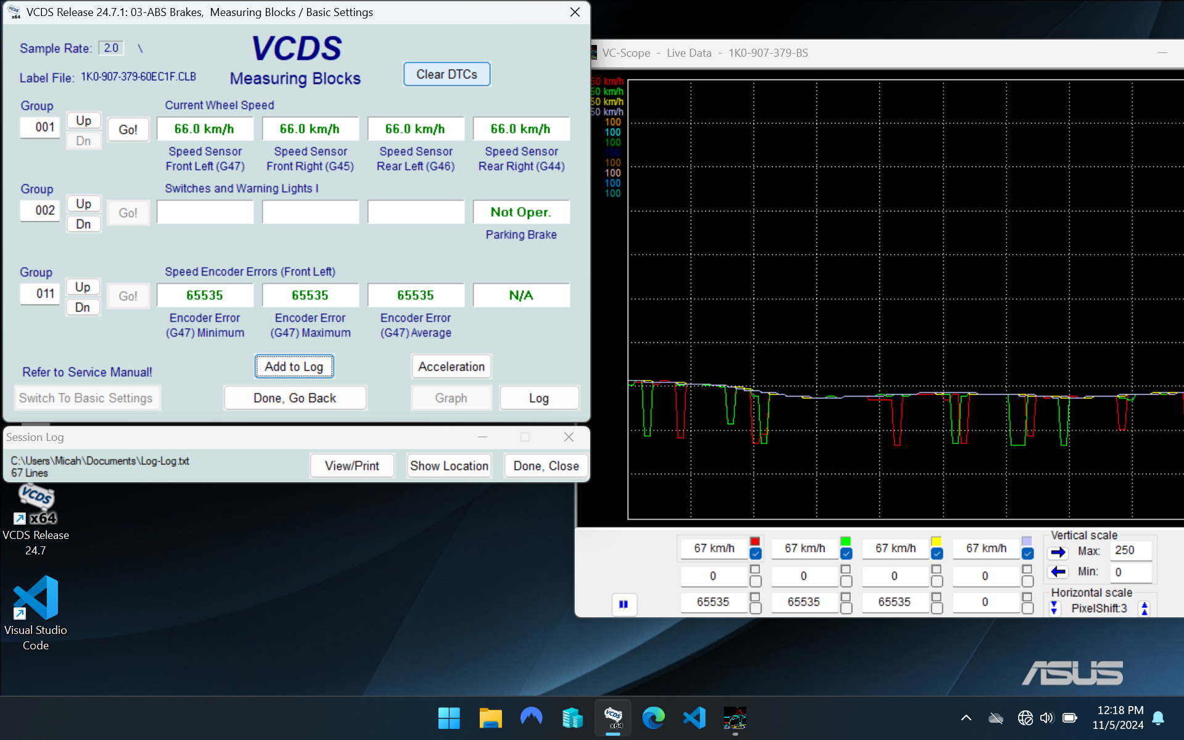Image resolution: width=1184 pixels, height=740 pixels.
Task: Open the VCDS Release 24.7 desktop shortcut
Action: 36,520
